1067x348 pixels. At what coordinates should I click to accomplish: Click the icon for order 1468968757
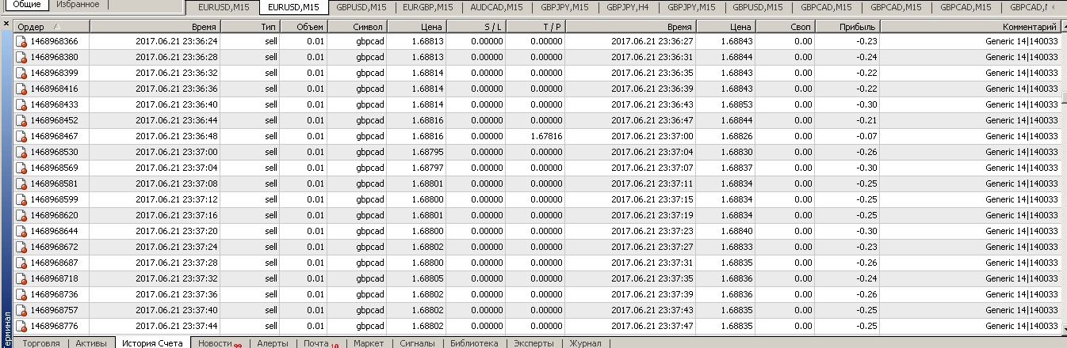coord(21,310)
